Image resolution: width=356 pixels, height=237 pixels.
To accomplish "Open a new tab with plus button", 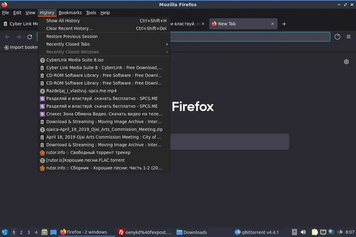I will coord(284,24).
